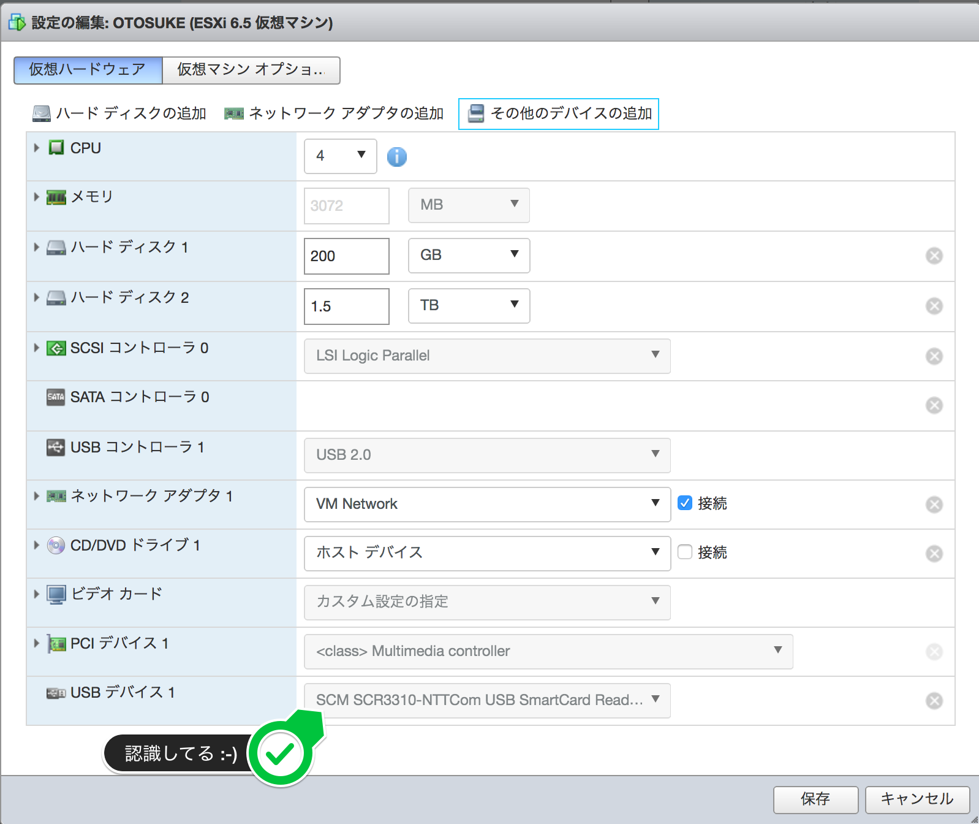Click the Save button

pyautogui.click(x=815, y=799)
